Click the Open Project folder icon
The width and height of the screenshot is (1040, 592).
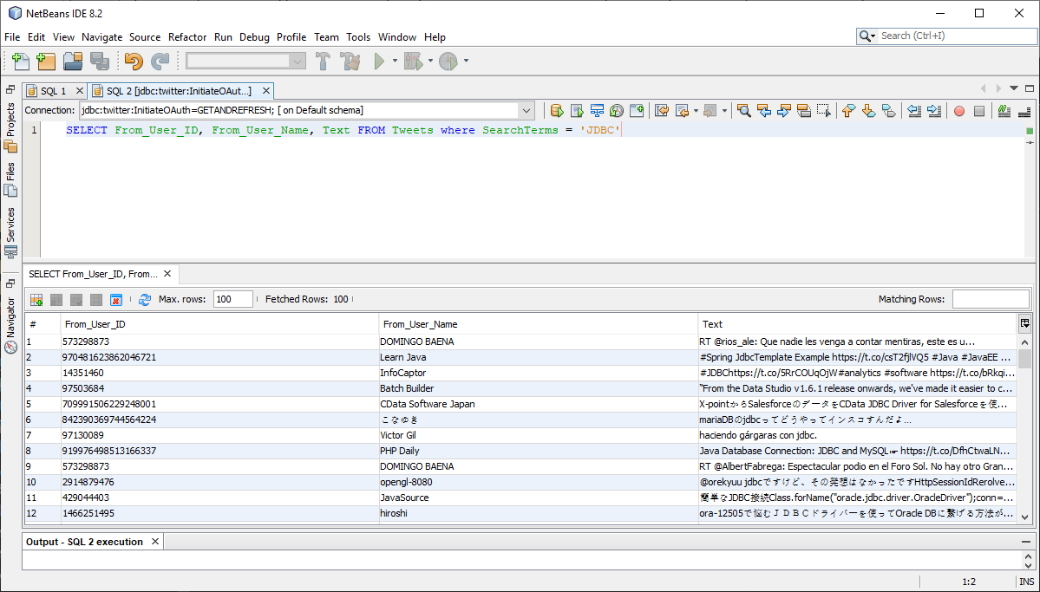tap(73, 61)
